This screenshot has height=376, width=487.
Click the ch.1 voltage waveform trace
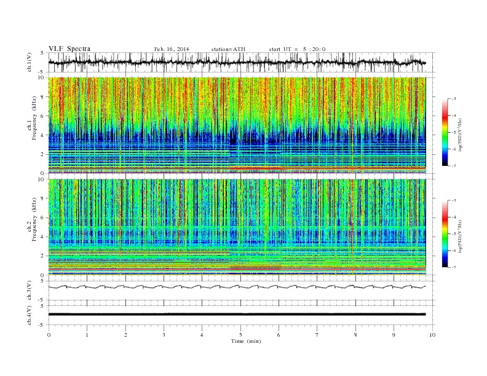(237, 63)
